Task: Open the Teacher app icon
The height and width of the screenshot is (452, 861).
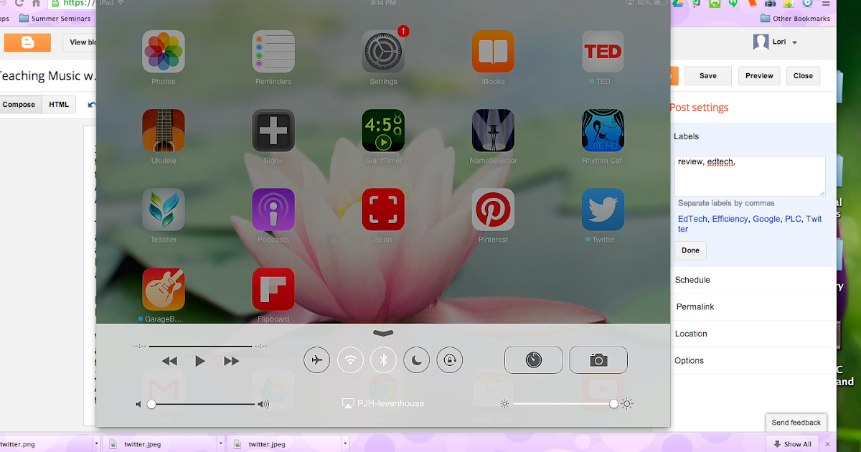Action: click(x=164, y=209)
